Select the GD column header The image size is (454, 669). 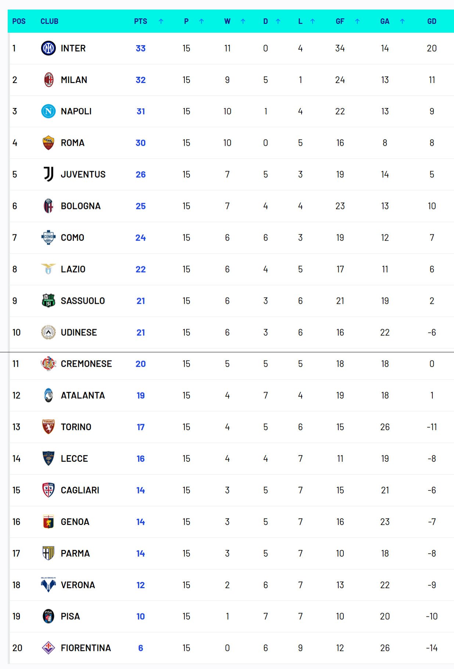[432, 21]
